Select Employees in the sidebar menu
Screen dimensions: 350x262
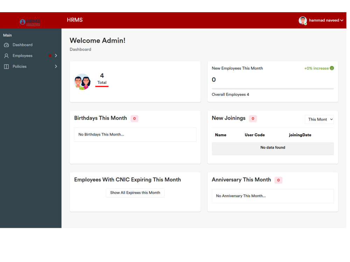tap(22, 56)
